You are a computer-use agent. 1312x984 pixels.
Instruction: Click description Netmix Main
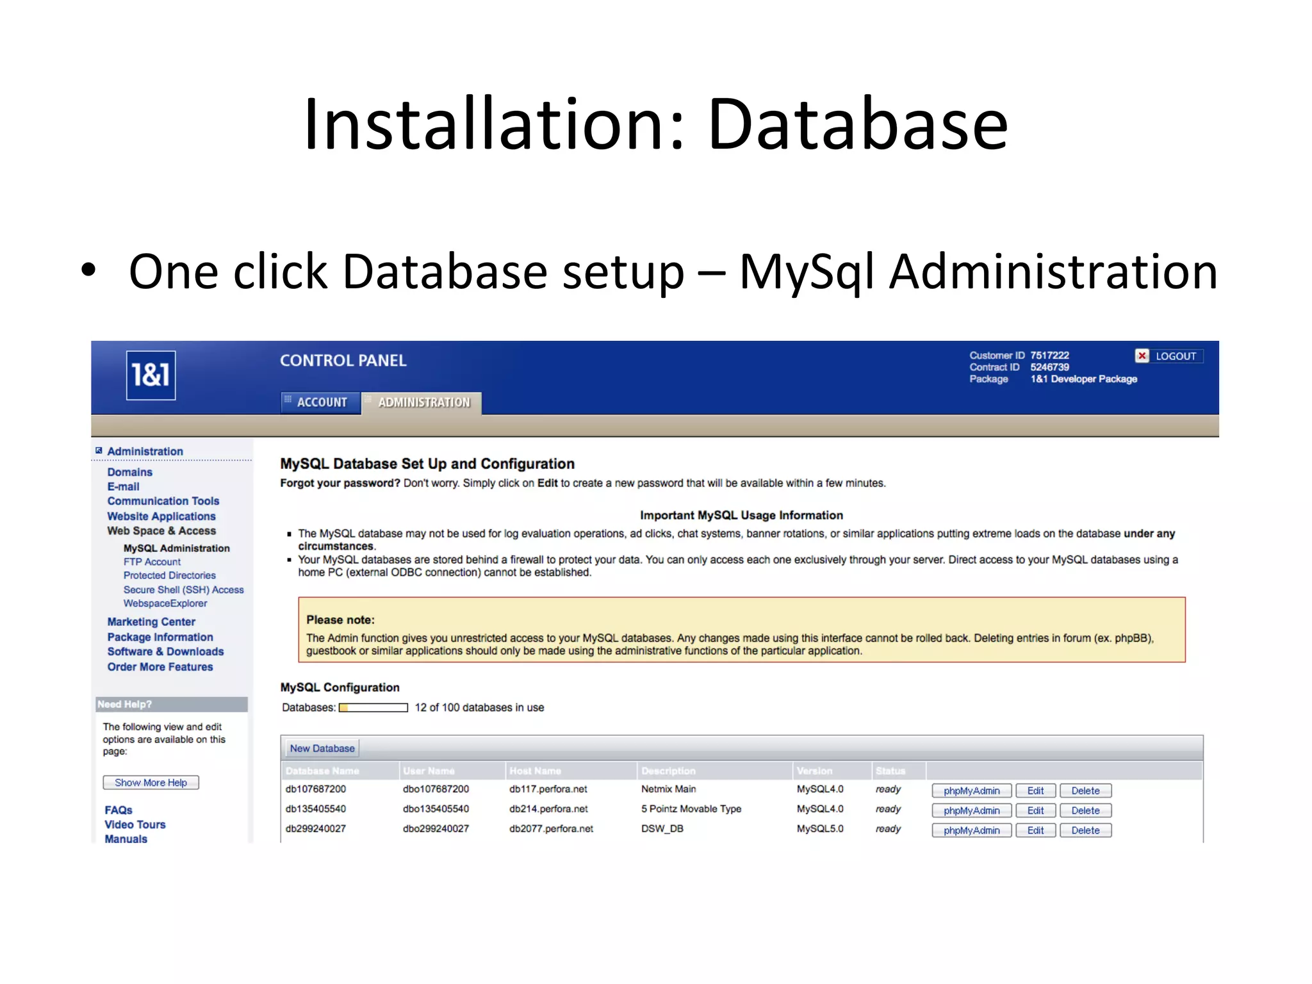[668, 789]
